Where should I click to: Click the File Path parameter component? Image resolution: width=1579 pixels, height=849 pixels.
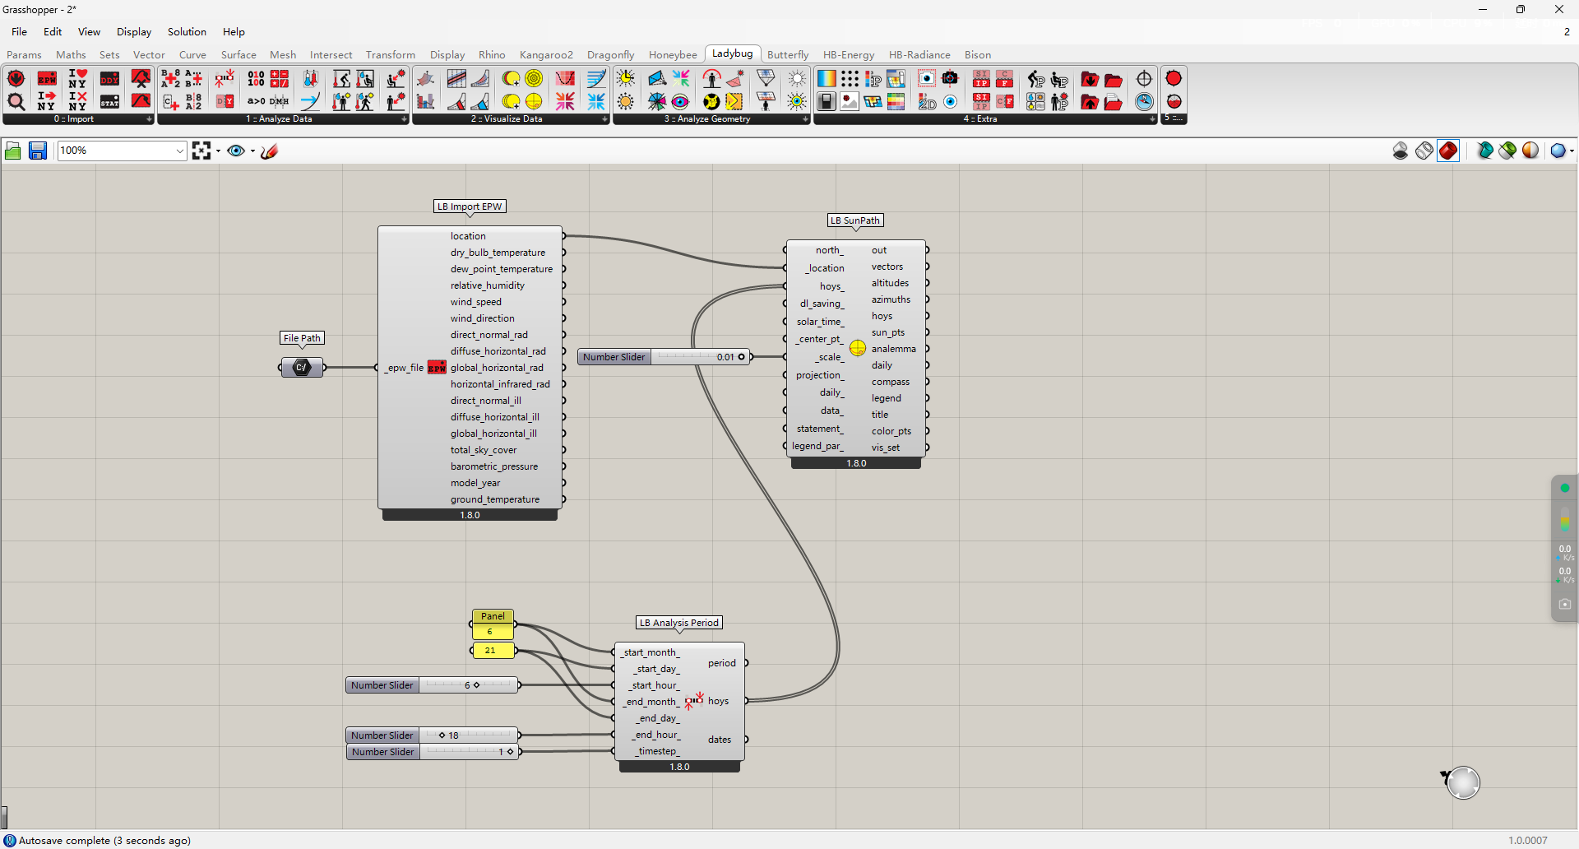click(x=302, y=368)
